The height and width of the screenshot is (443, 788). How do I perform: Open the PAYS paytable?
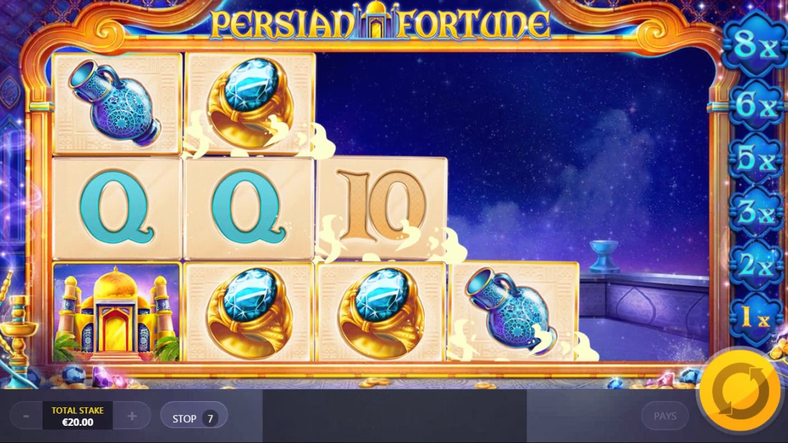click(x=665, y=417)
